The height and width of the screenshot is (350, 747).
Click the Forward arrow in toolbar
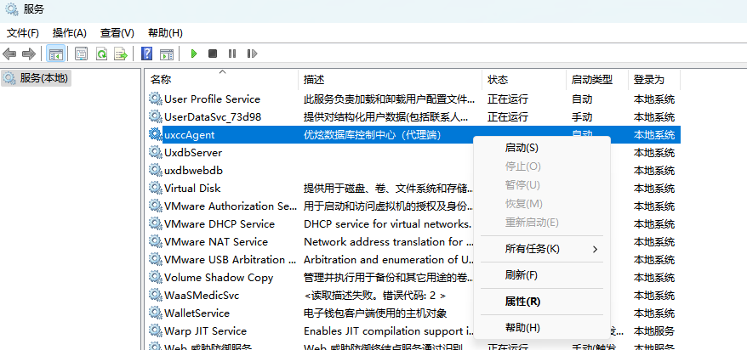coord(29,54)
